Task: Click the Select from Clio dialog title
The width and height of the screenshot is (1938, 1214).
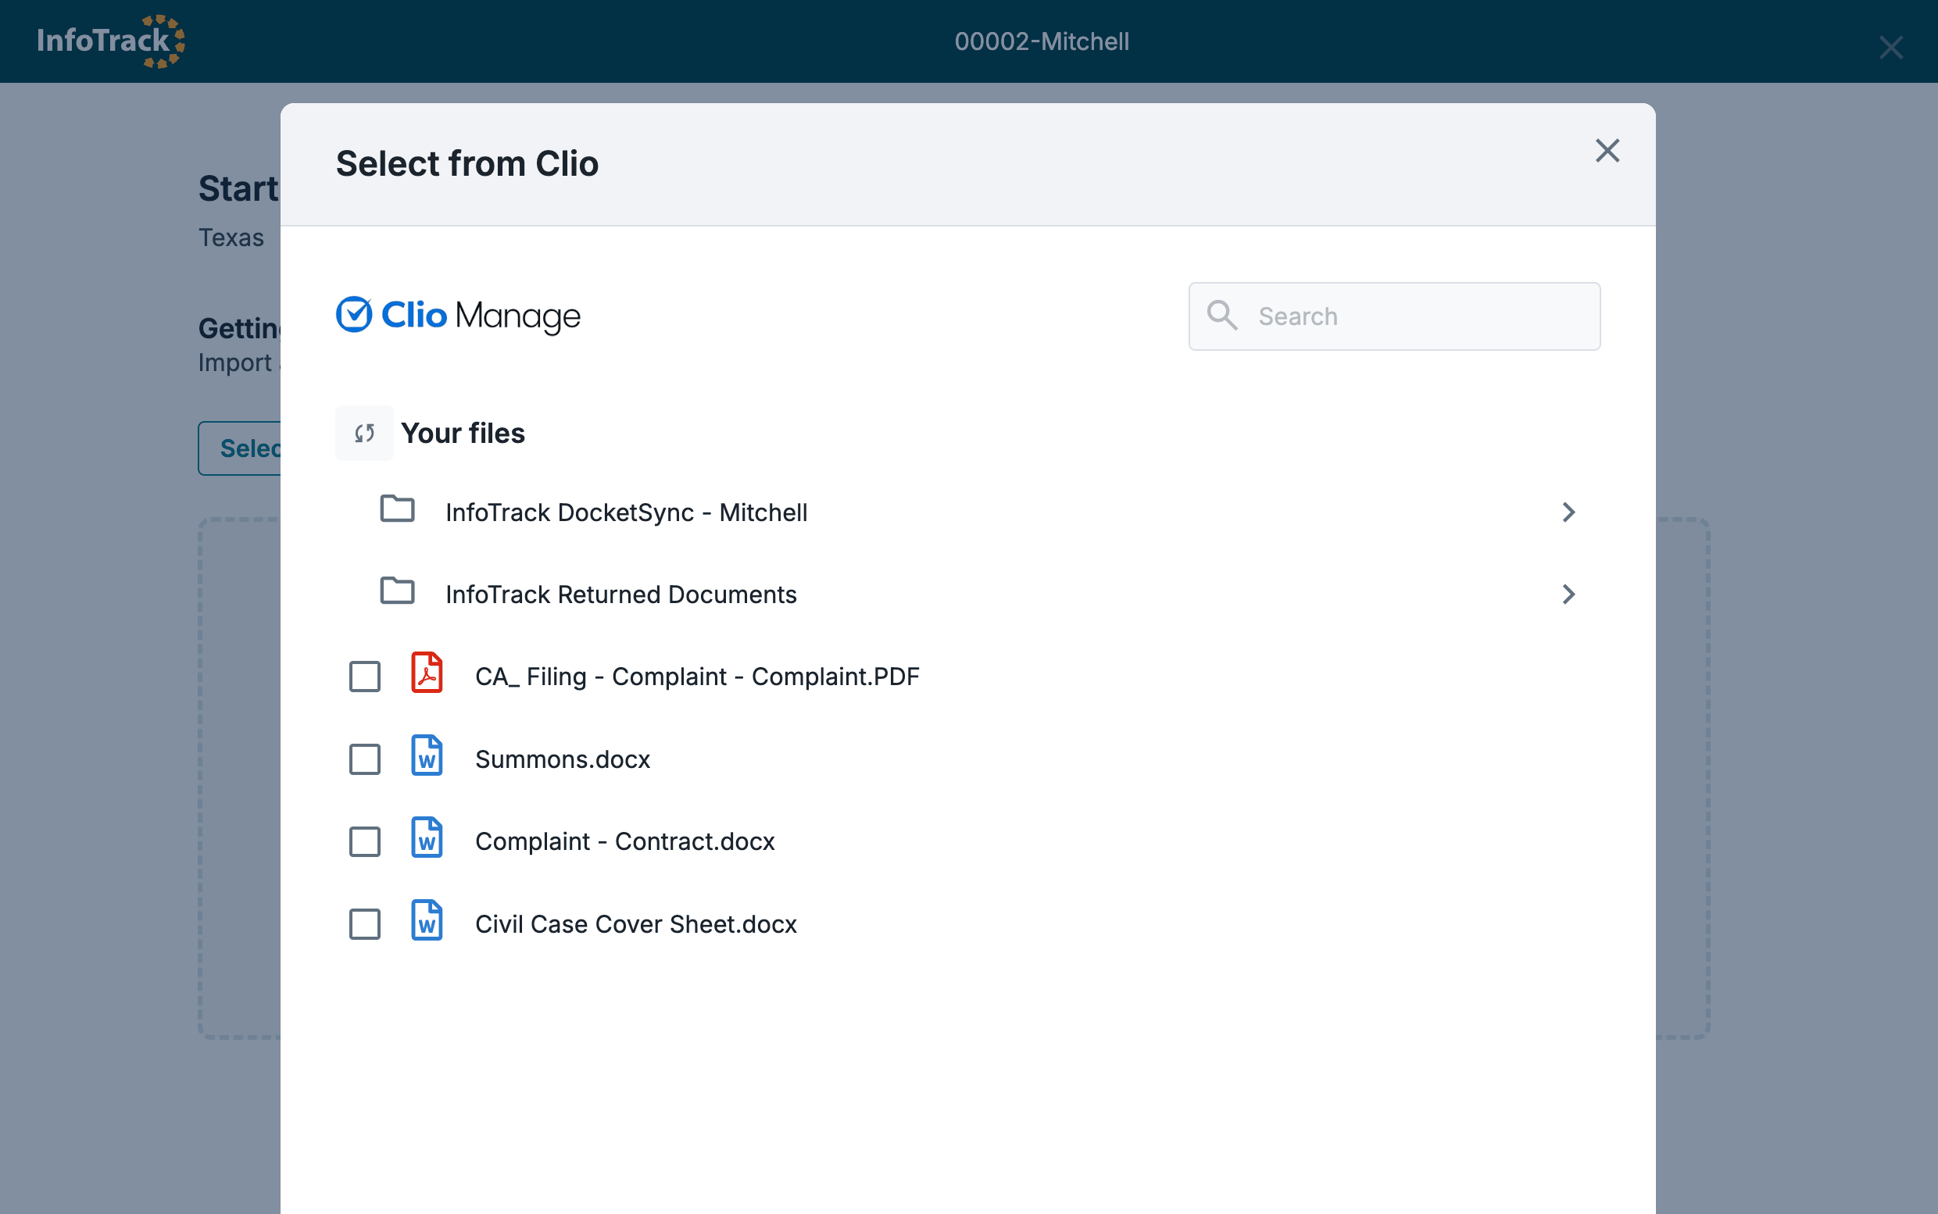Action: (x=467, y=164)
